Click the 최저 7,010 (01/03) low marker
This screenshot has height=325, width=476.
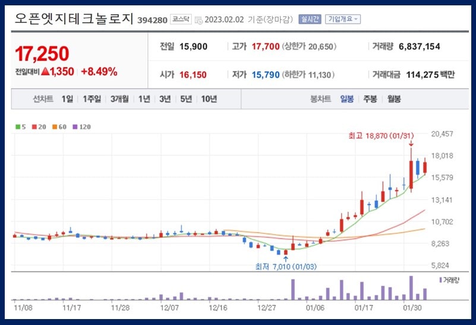pos(286,266)
